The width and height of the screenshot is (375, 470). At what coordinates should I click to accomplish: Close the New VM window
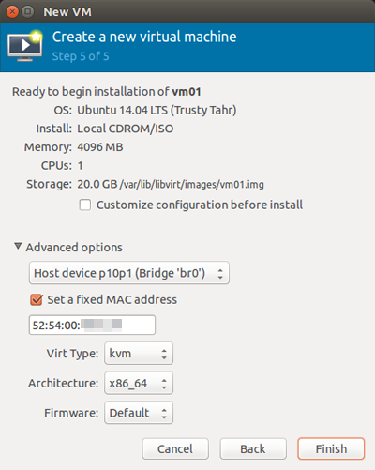pyautogui.click(x=12, y=12)
